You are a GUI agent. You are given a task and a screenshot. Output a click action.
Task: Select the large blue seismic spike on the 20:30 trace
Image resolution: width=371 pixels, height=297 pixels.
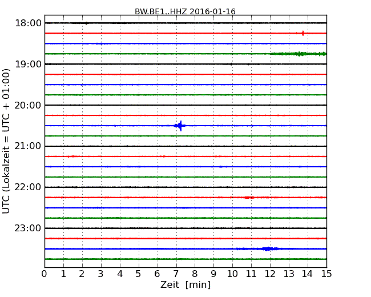click(x=180, y=126)
